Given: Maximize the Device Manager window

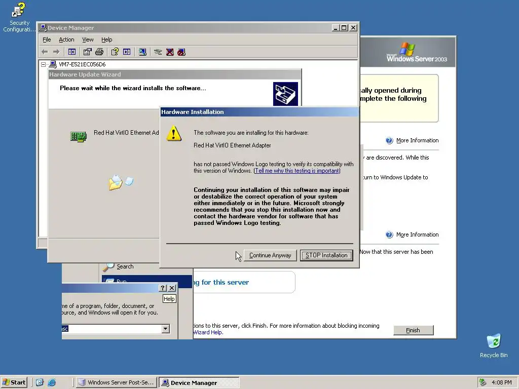Looking at the screenshot, I should coord(344,28).
